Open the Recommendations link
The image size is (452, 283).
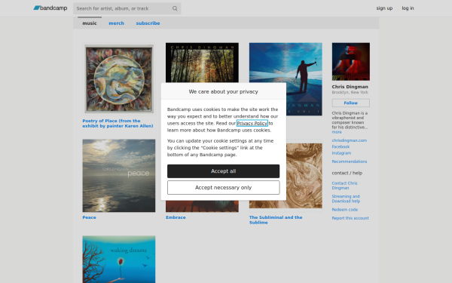tap(349, 161)
